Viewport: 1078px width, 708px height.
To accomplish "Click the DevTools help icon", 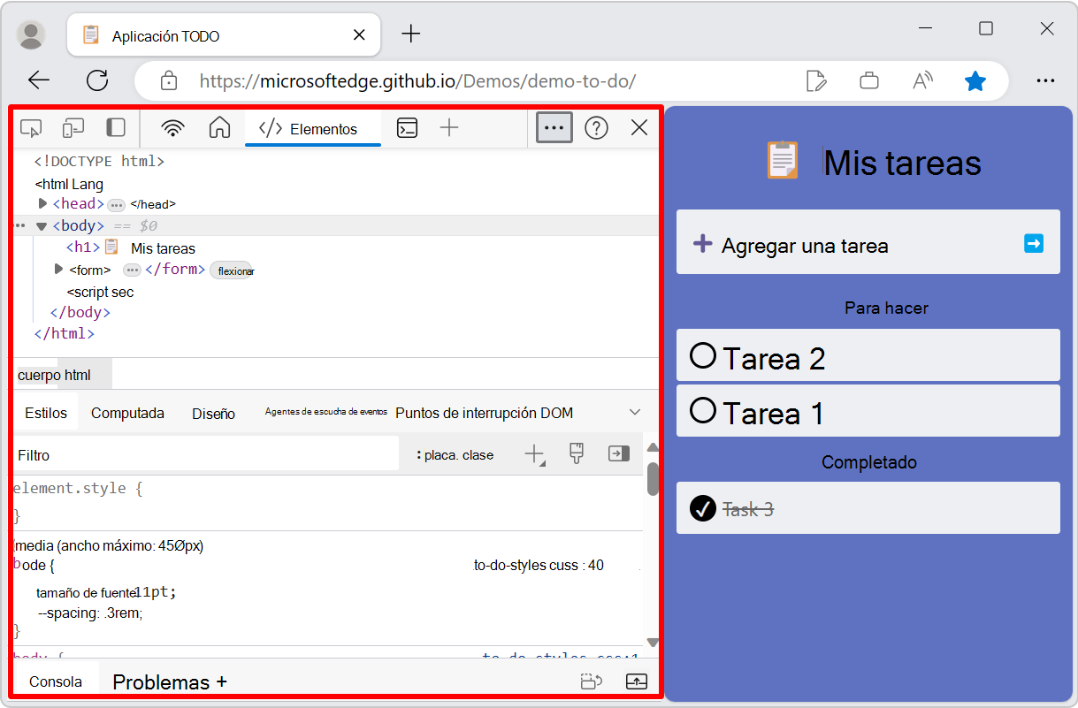I will pyautogui.click(x=596, y=127).
